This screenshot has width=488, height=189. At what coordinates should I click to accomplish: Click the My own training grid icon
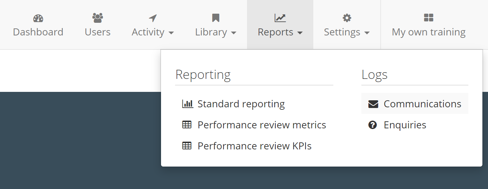coord(428,18)
